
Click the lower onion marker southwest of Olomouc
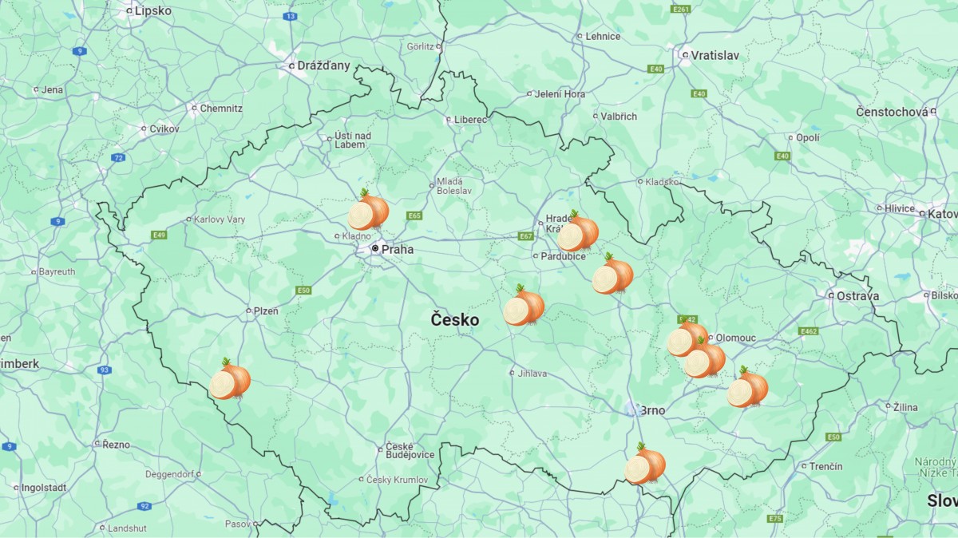tap(705, 358)
